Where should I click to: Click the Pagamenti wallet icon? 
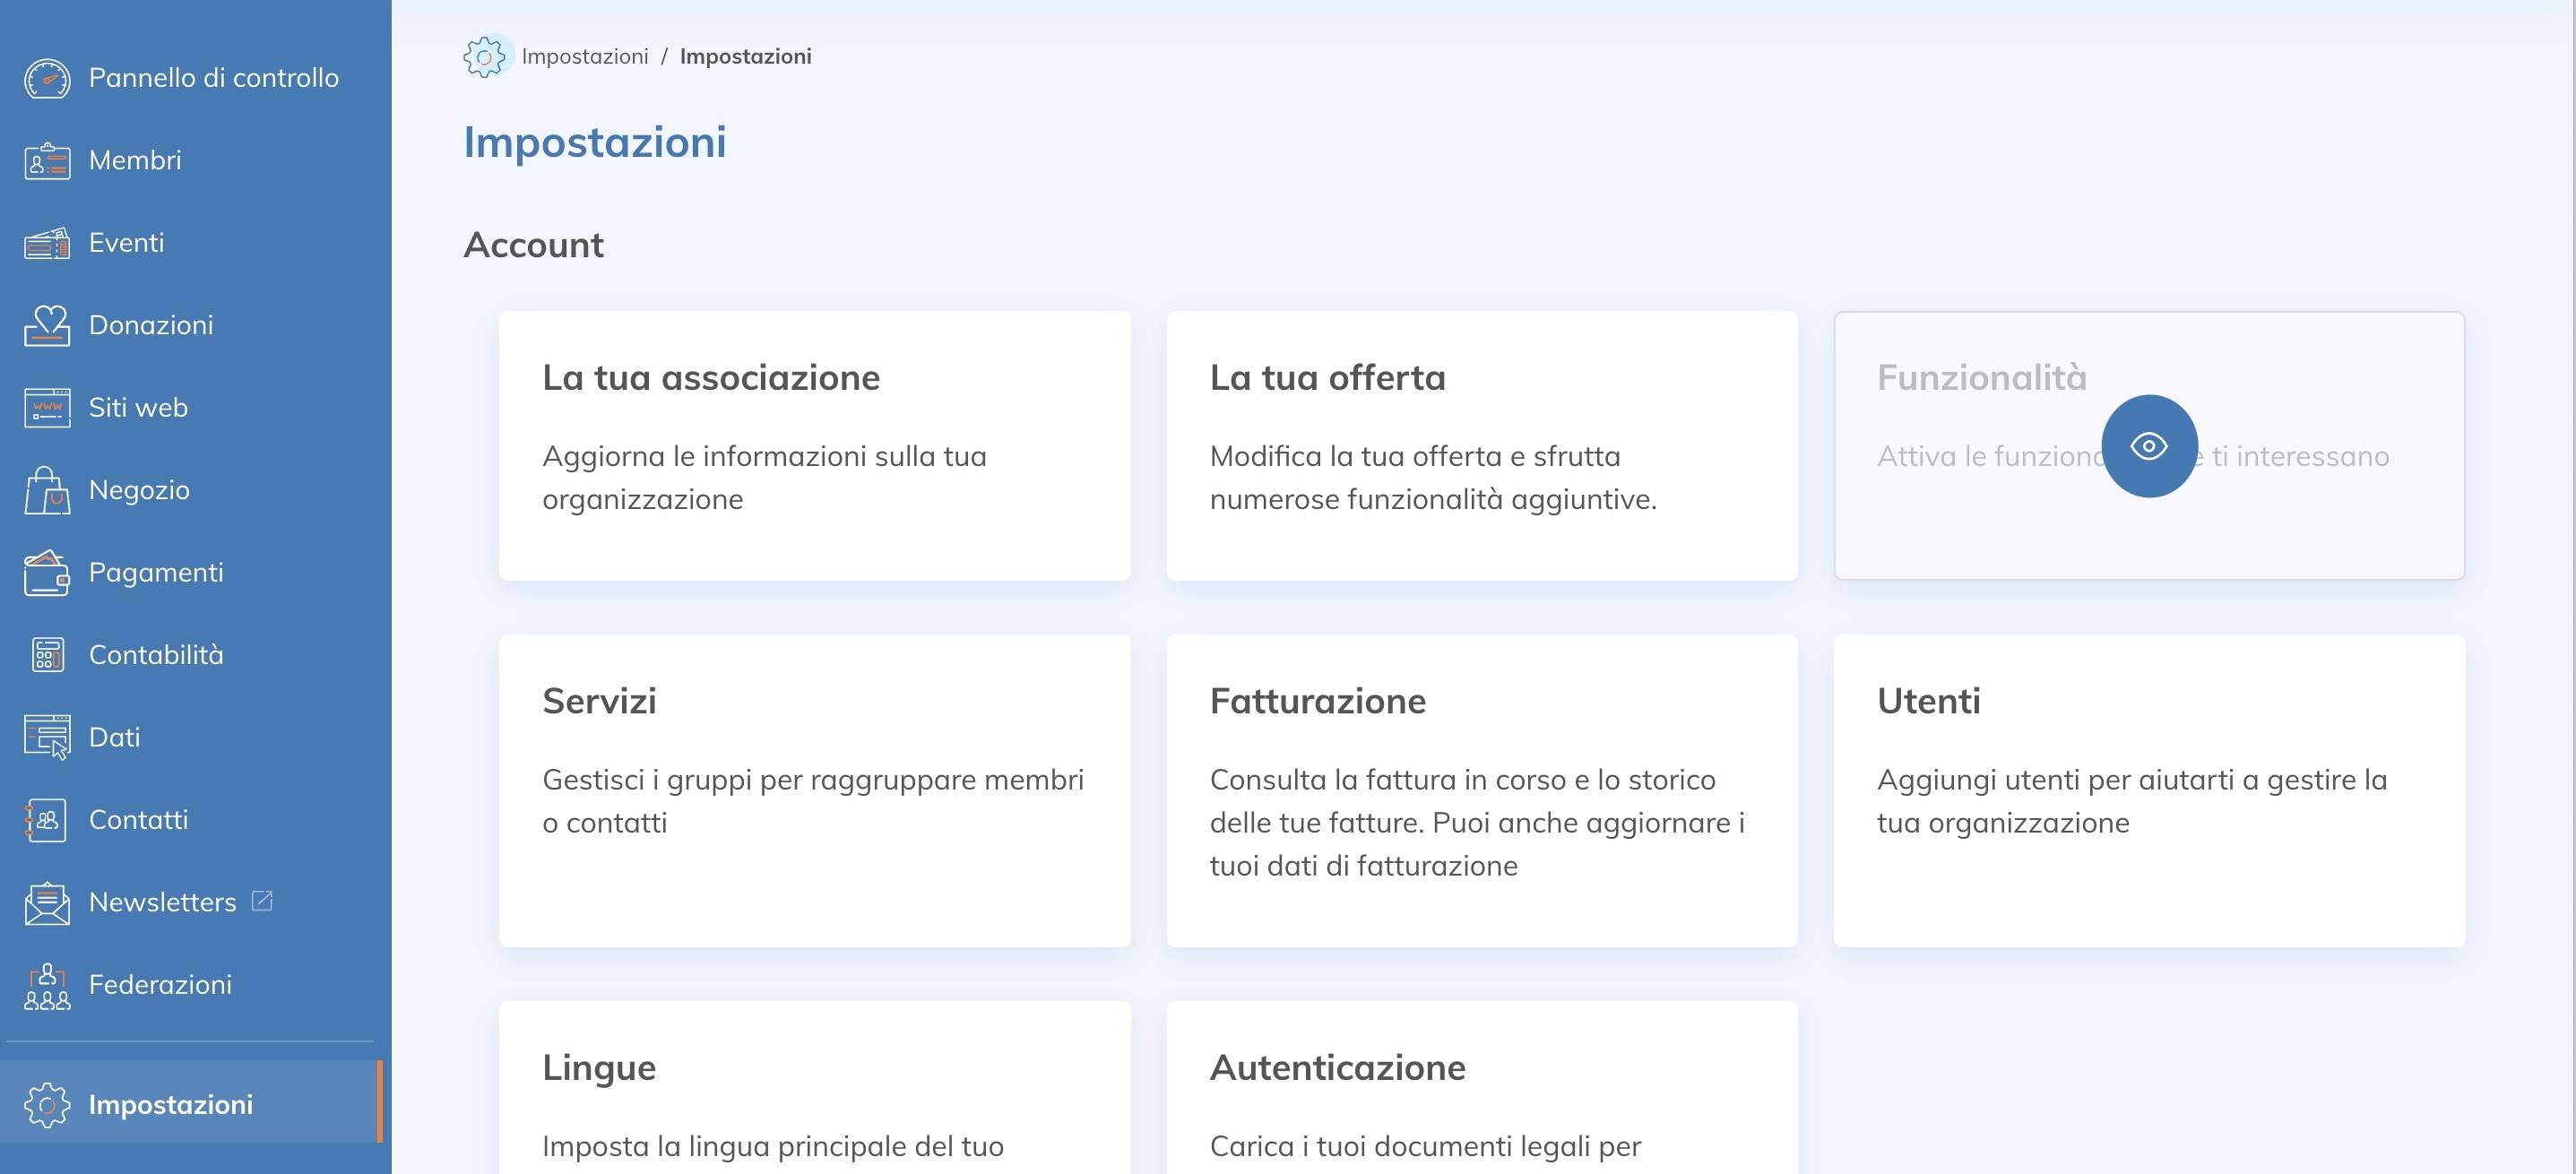pyautogui.click(x=47, y=573)
